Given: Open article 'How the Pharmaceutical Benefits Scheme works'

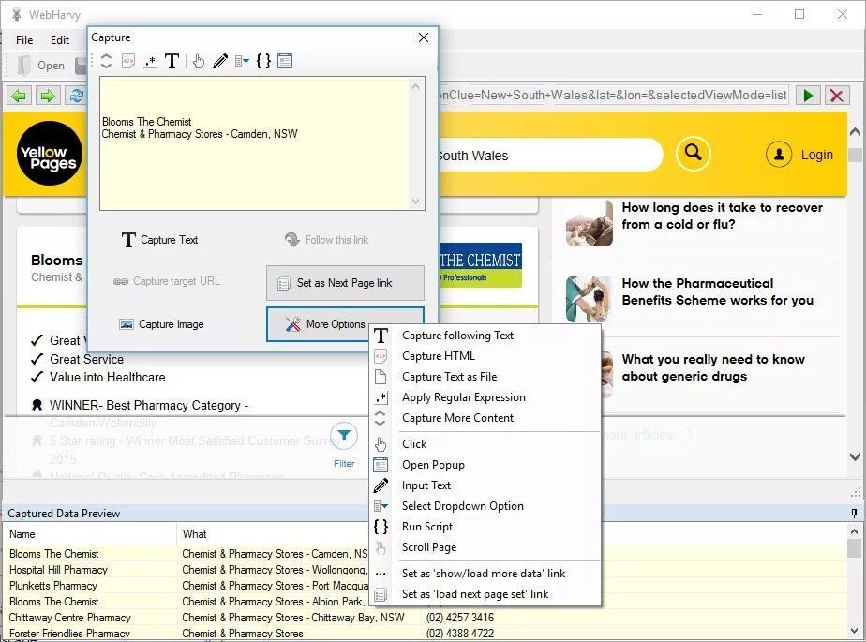Looking at the screenshot, I should [717, 291].
